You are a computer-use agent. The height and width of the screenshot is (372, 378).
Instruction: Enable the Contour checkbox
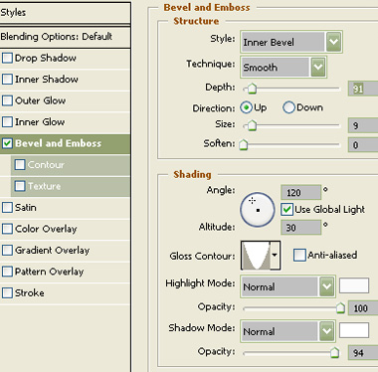point(20,164)
